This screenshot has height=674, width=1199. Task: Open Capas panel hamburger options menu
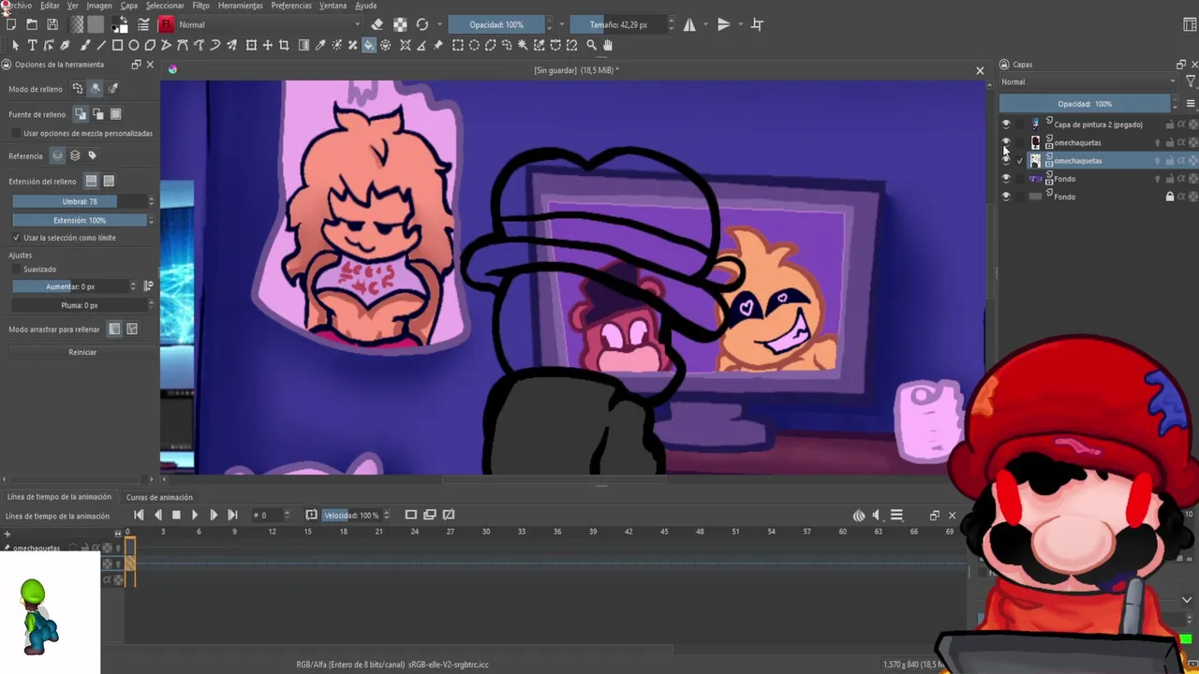pyautogui.click(x=1191, y=104)
